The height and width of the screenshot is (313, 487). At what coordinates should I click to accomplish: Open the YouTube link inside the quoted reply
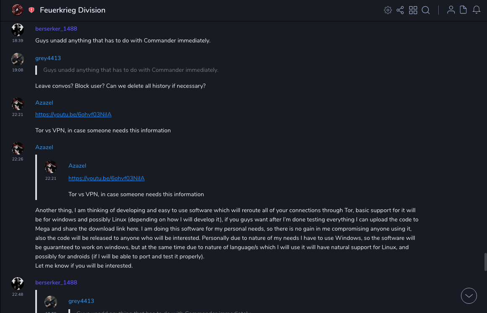[x=106, y=178]
